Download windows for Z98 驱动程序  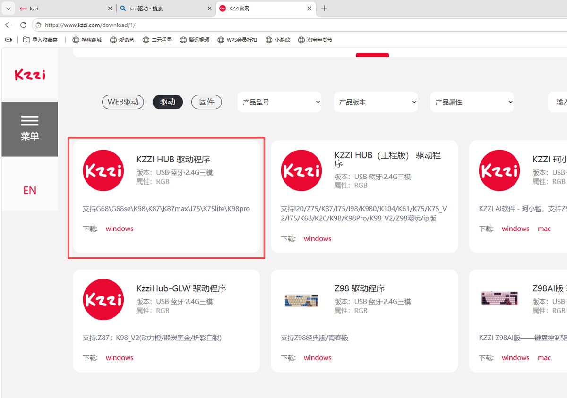318,357
